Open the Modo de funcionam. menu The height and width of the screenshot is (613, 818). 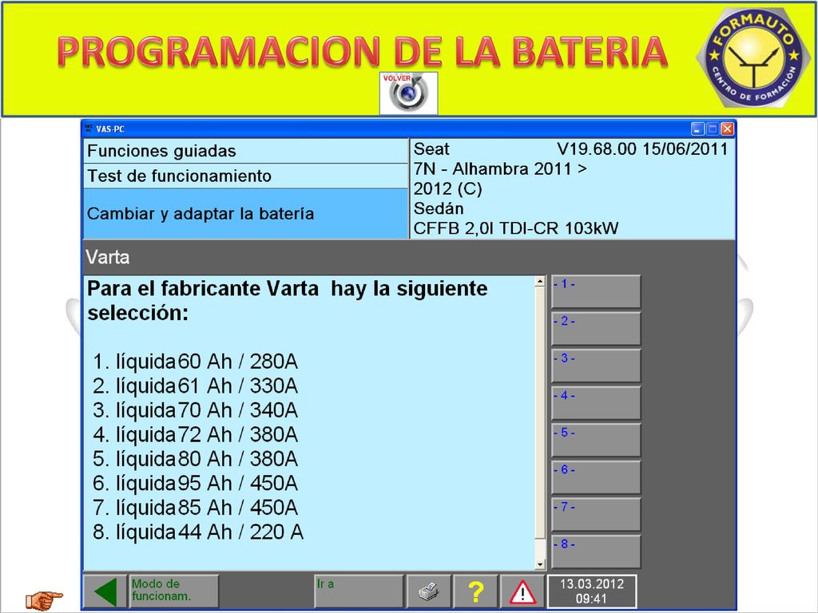[173, 591]
